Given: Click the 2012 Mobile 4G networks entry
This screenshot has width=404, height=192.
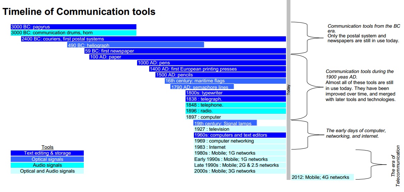Looking at the screenshot, I should pos(322,177).
